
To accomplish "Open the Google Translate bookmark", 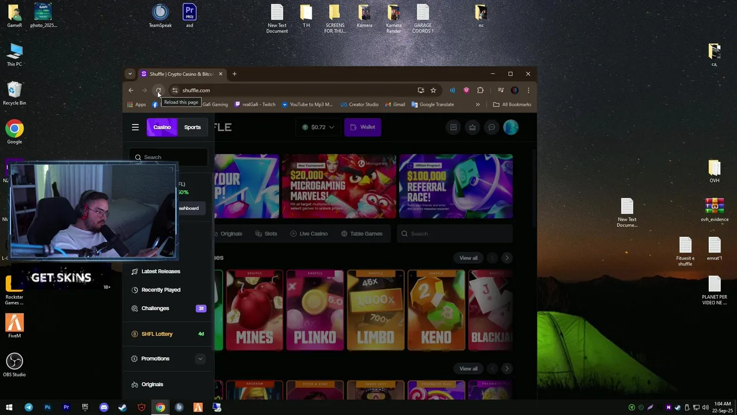I will [x=432, y=104].
